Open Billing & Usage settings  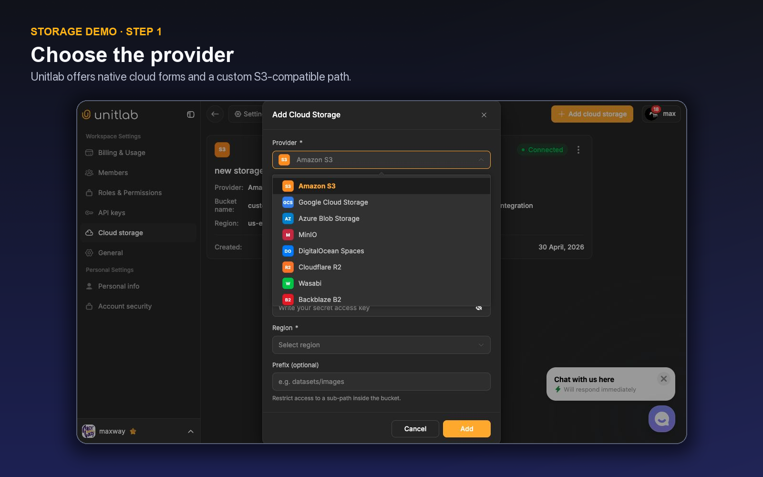(138, 153)
